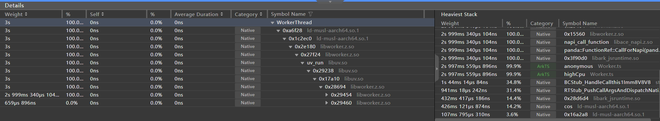This screenshot has height=121, width=660.
Task: Collapse the 0x2e180 libworker node
Action: (x=291, y=47)
